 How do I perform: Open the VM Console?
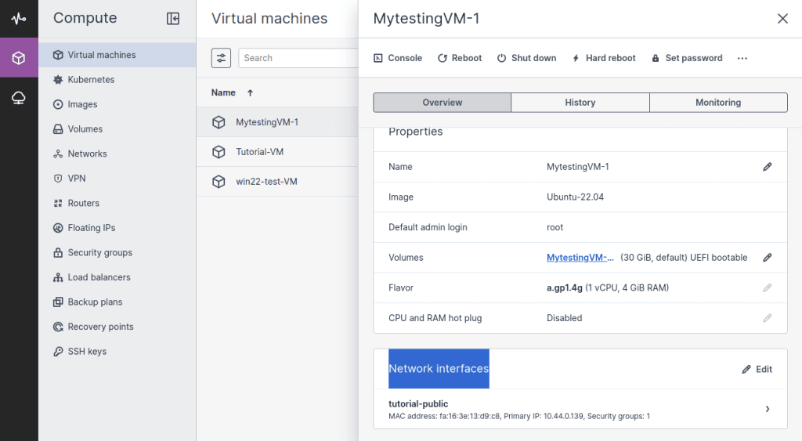coord(398,58)
